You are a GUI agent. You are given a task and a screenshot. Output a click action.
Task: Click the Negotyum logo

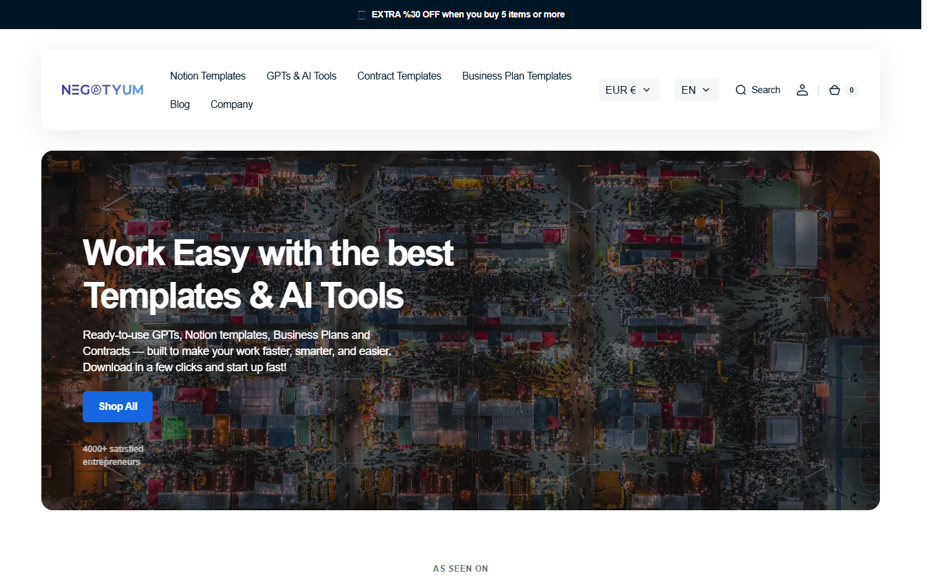pyautogui.click(x=103, y=90)
